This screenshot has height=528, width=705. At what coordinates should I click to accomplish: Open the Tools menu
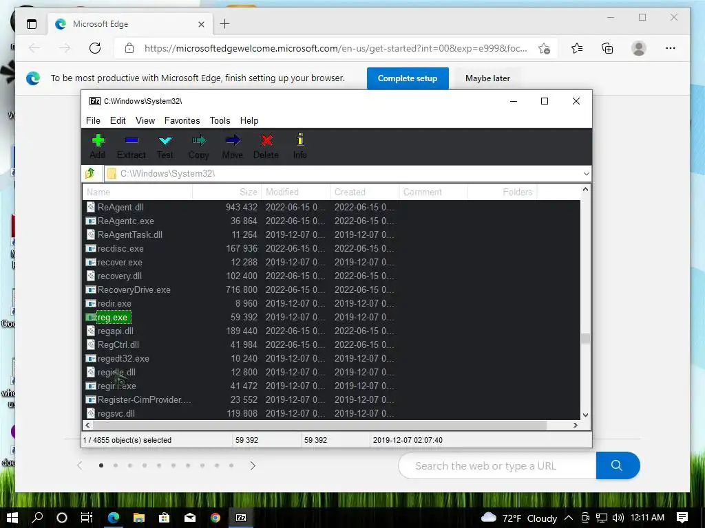[220, 120]
